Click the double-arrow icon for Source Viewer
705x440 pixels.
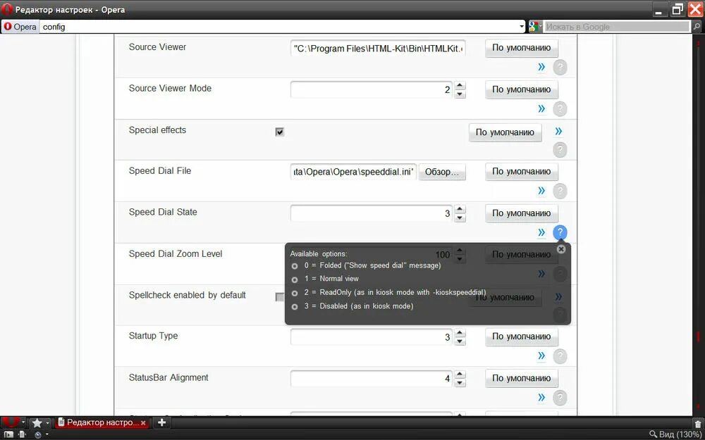pyautogui.click(x=541, y=67)
